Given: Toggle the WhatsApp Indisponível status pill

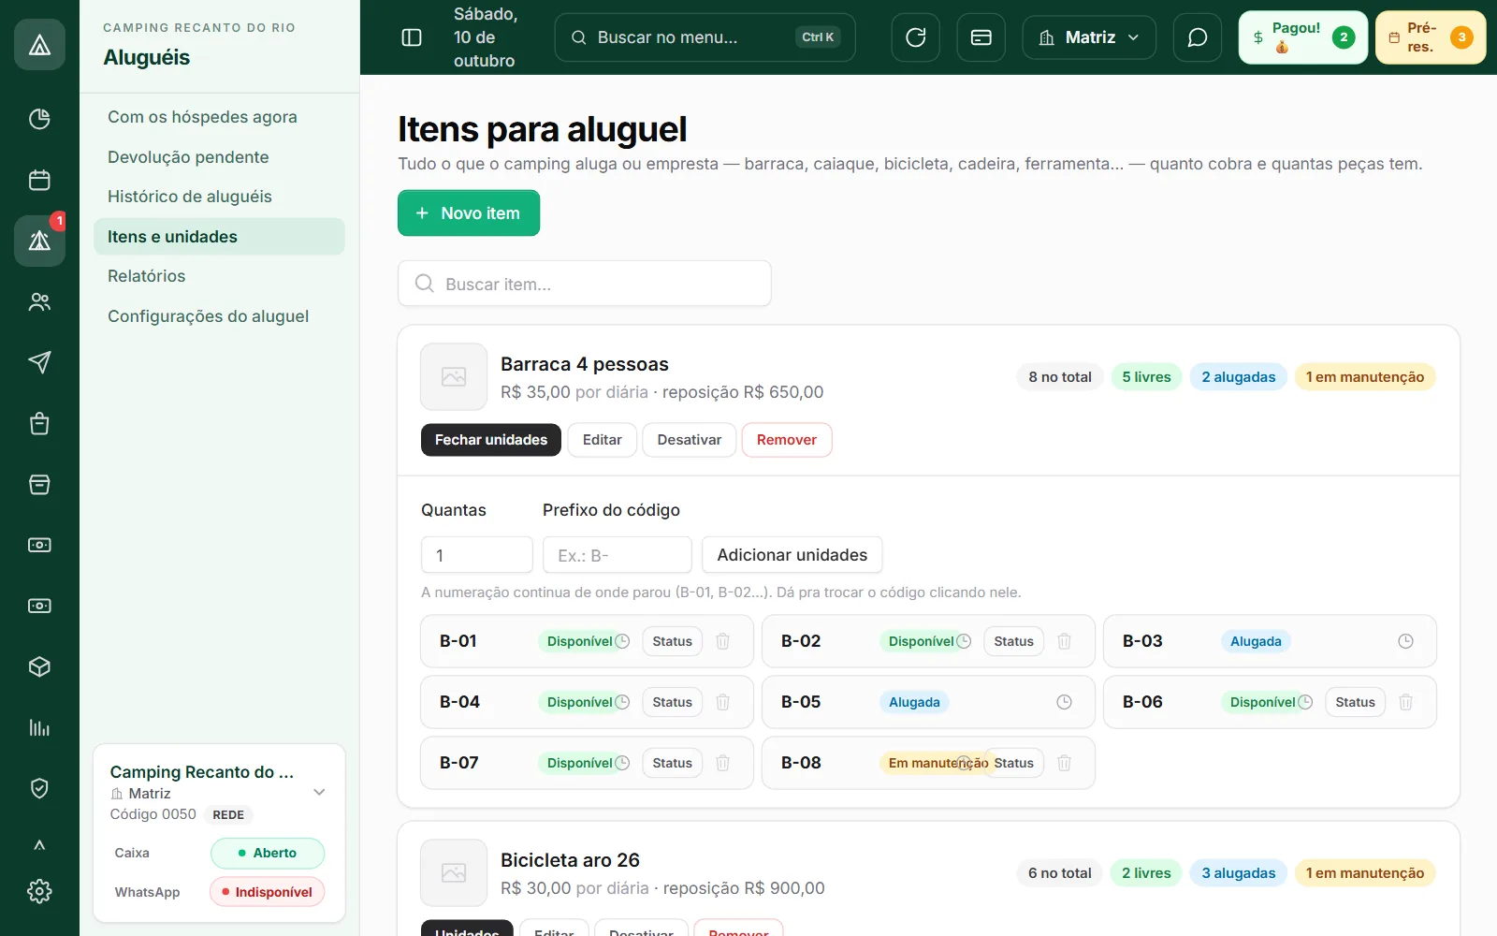Looking at the screenshot, I should [x=268, y=892].
